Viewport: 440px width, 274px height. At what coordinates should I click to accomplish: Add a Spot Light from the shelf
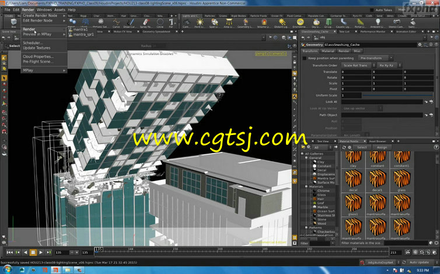coord(214,23)
